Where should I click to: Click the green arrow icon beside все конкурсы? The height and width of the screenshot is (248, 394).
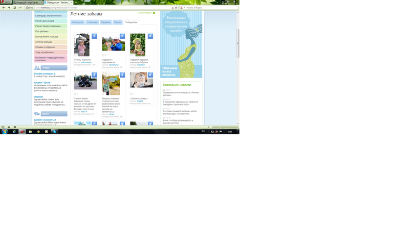point(154,13)
